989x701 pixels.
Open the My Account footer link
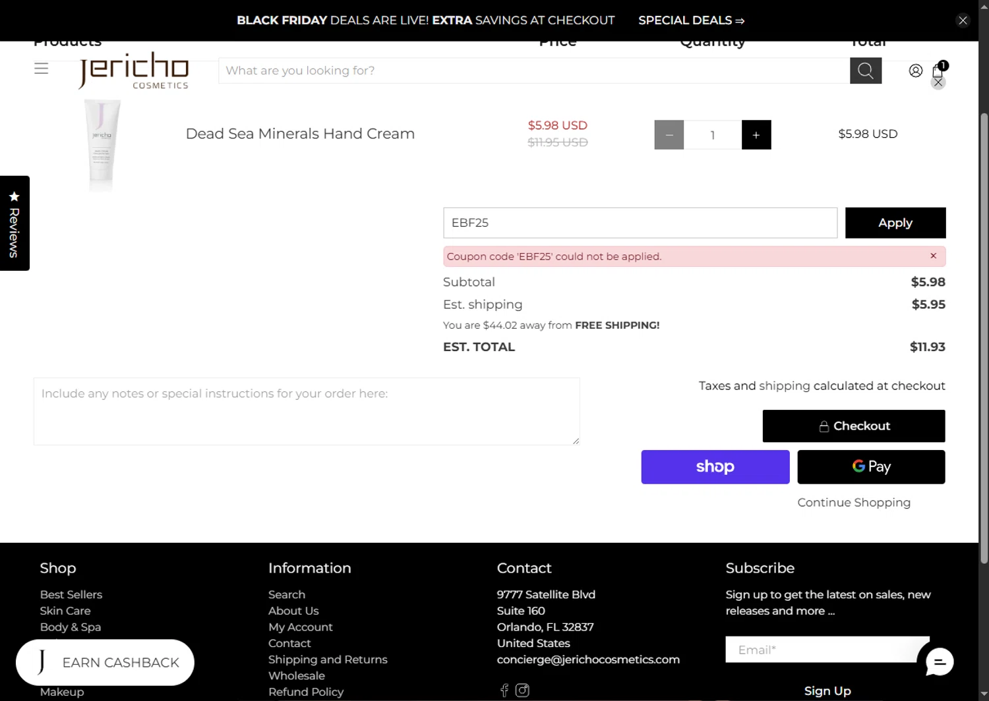click(x=301, y=627)
